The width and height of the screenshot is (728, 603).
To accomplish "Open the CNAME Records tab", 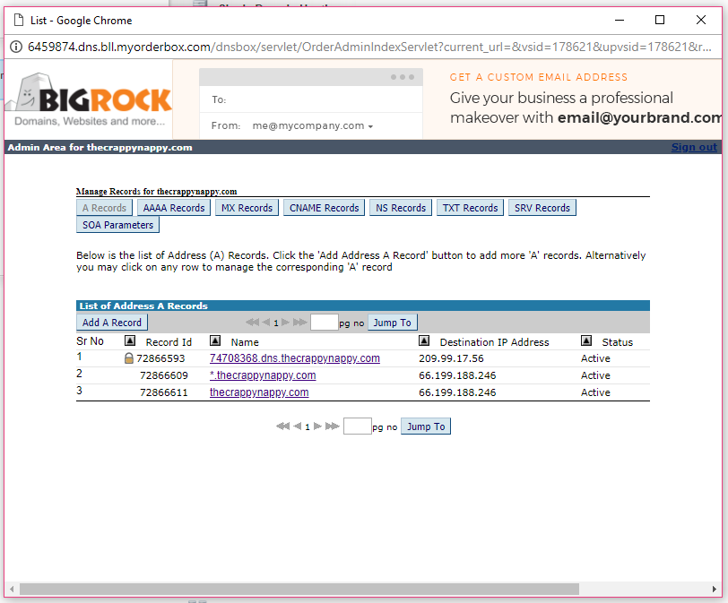I will pos(324,208).
